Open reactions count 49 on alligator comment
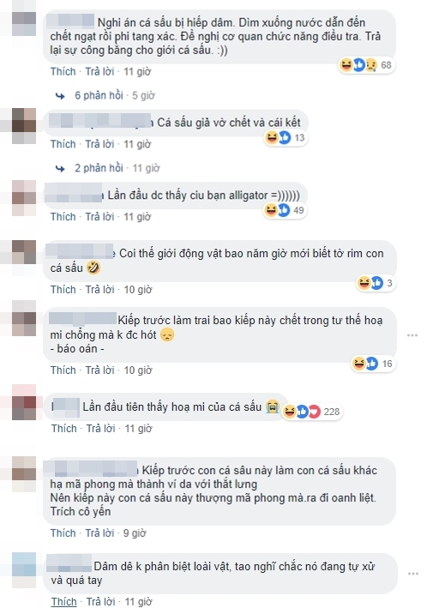This screenshot has height=614, width=427. (285, 210)
